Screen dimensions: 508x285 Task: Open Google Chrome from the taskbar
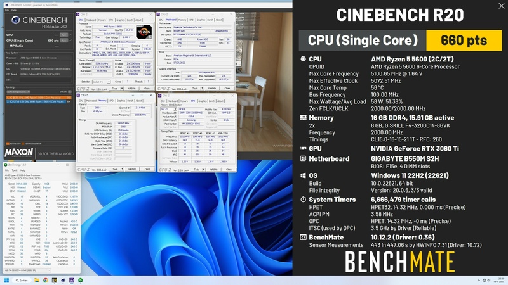(45, 280)
